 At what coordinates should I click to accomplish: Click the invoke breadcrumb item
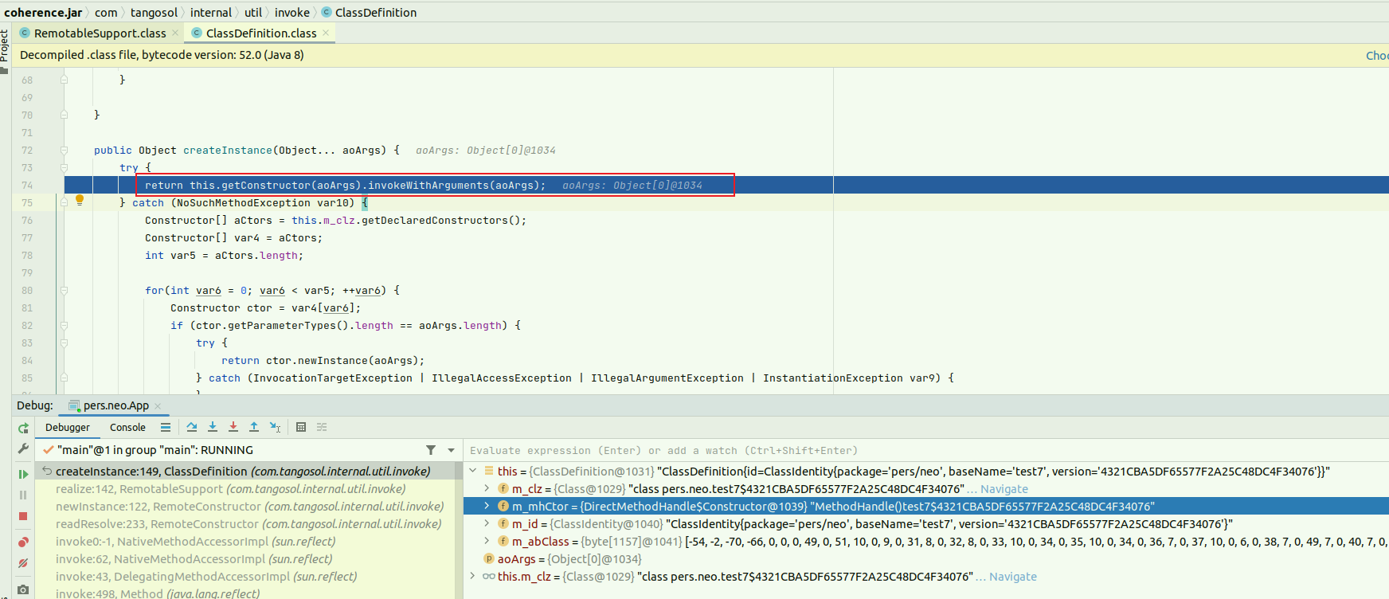[292, 13]
